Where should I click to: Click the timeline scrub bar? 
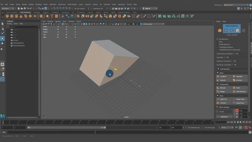pyautogui.click(x=107, y=122)
